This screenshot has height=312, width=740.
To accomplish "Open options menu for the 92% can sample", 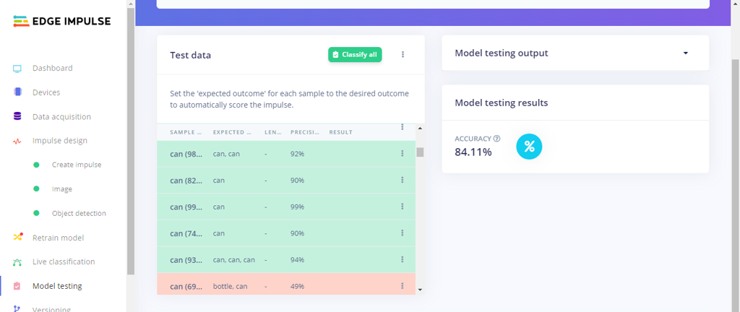I will (403, 154).
